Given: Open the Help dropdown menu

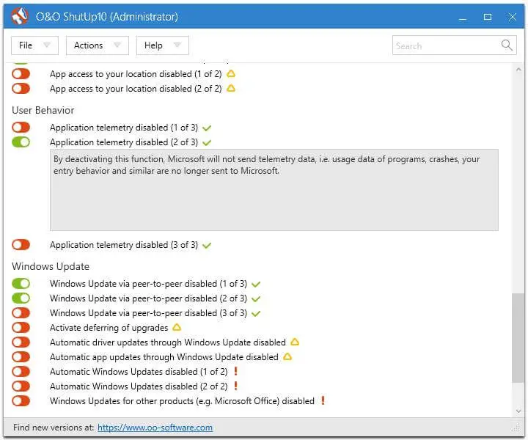Looking at the screenshot, I should coord(163,45).
